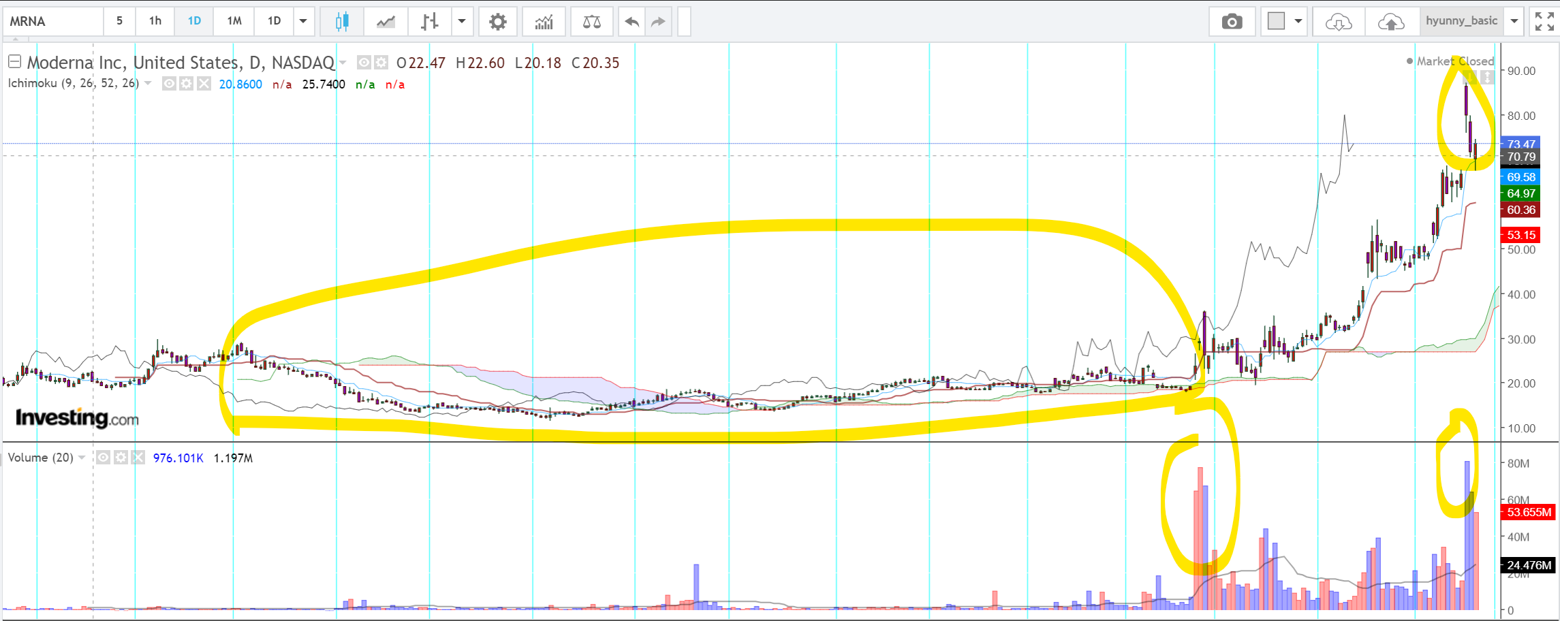Click the 53.15 red price label

tap(1520, 235)
